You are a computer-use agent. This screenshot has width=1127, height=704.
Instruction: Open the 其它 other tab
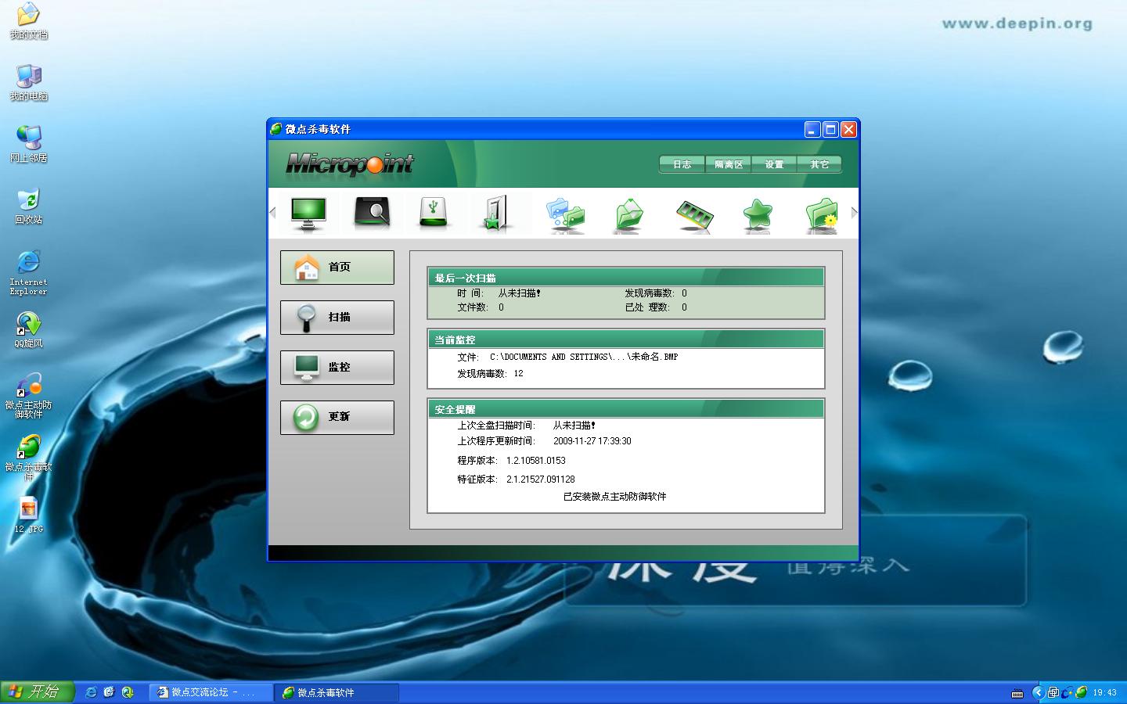coord(819,164)
